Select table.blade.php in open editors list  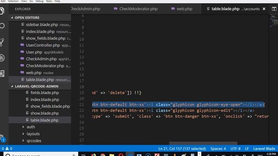click(x=40, y=80)
